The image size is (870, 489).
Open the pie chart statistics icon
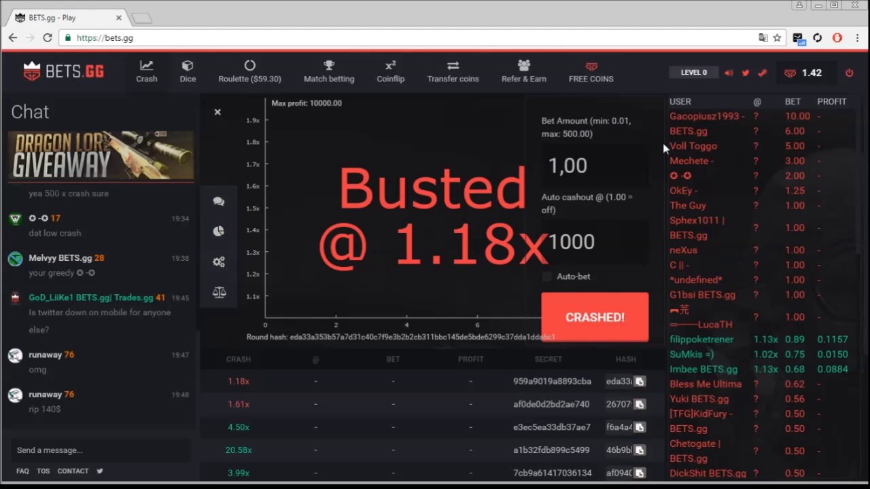coord(219,231)
